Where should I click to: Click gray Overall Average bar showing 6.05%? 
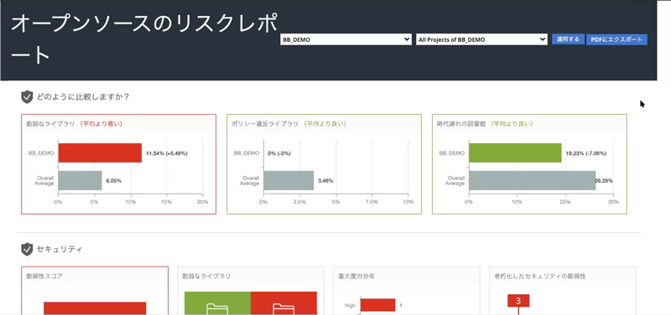(80, 180)
